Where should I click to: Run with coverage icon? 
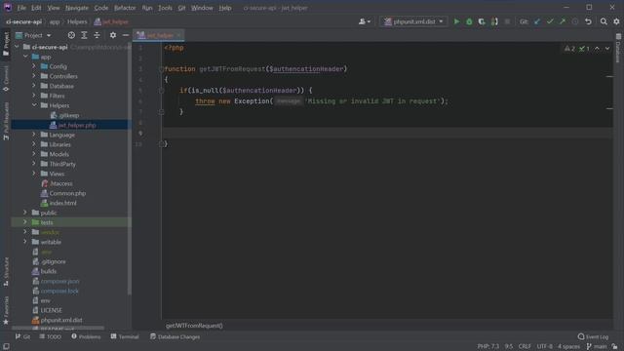point(482,21)
